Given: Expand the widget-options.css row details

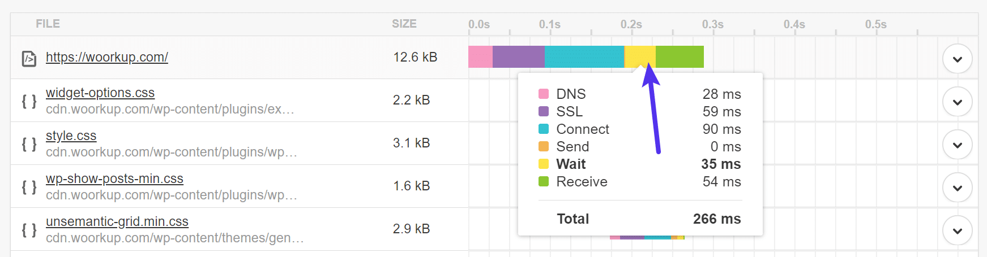Looking at the screenshot, I should pos(957,102).
